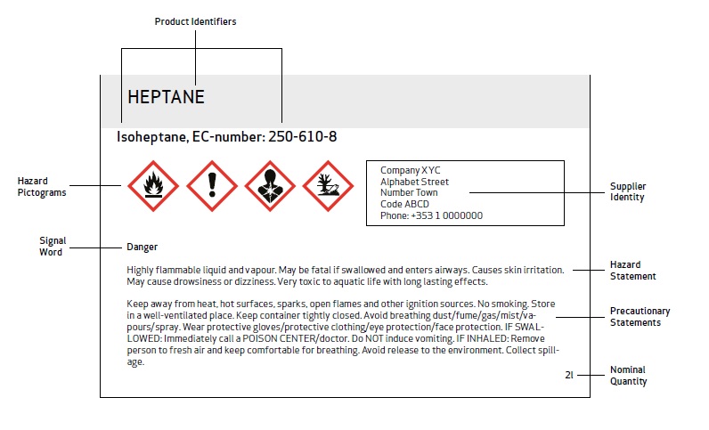
Task: Select the Isoheptane EC-number line
Action: pos(226,136)
